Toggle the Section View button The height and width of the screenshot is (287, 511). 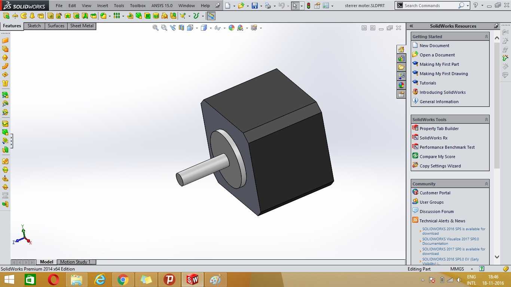181,28
